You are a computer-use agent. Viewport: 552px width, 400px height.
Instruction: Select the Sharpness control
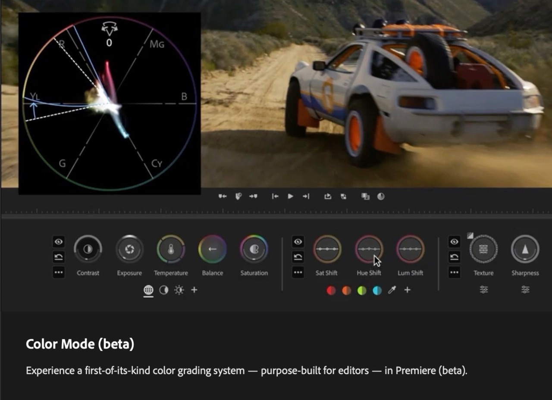(x=525, y=249)
